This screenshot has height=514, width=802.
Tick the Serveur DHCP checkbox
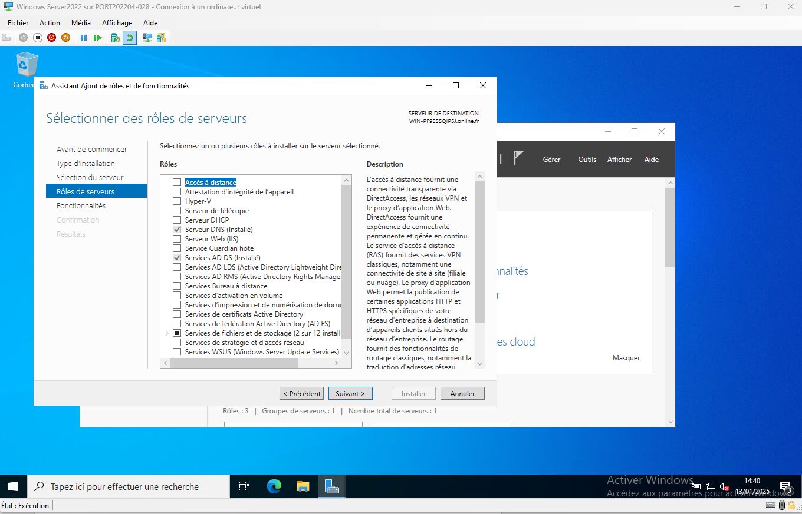pyautogui.click(x=177, y=220)
